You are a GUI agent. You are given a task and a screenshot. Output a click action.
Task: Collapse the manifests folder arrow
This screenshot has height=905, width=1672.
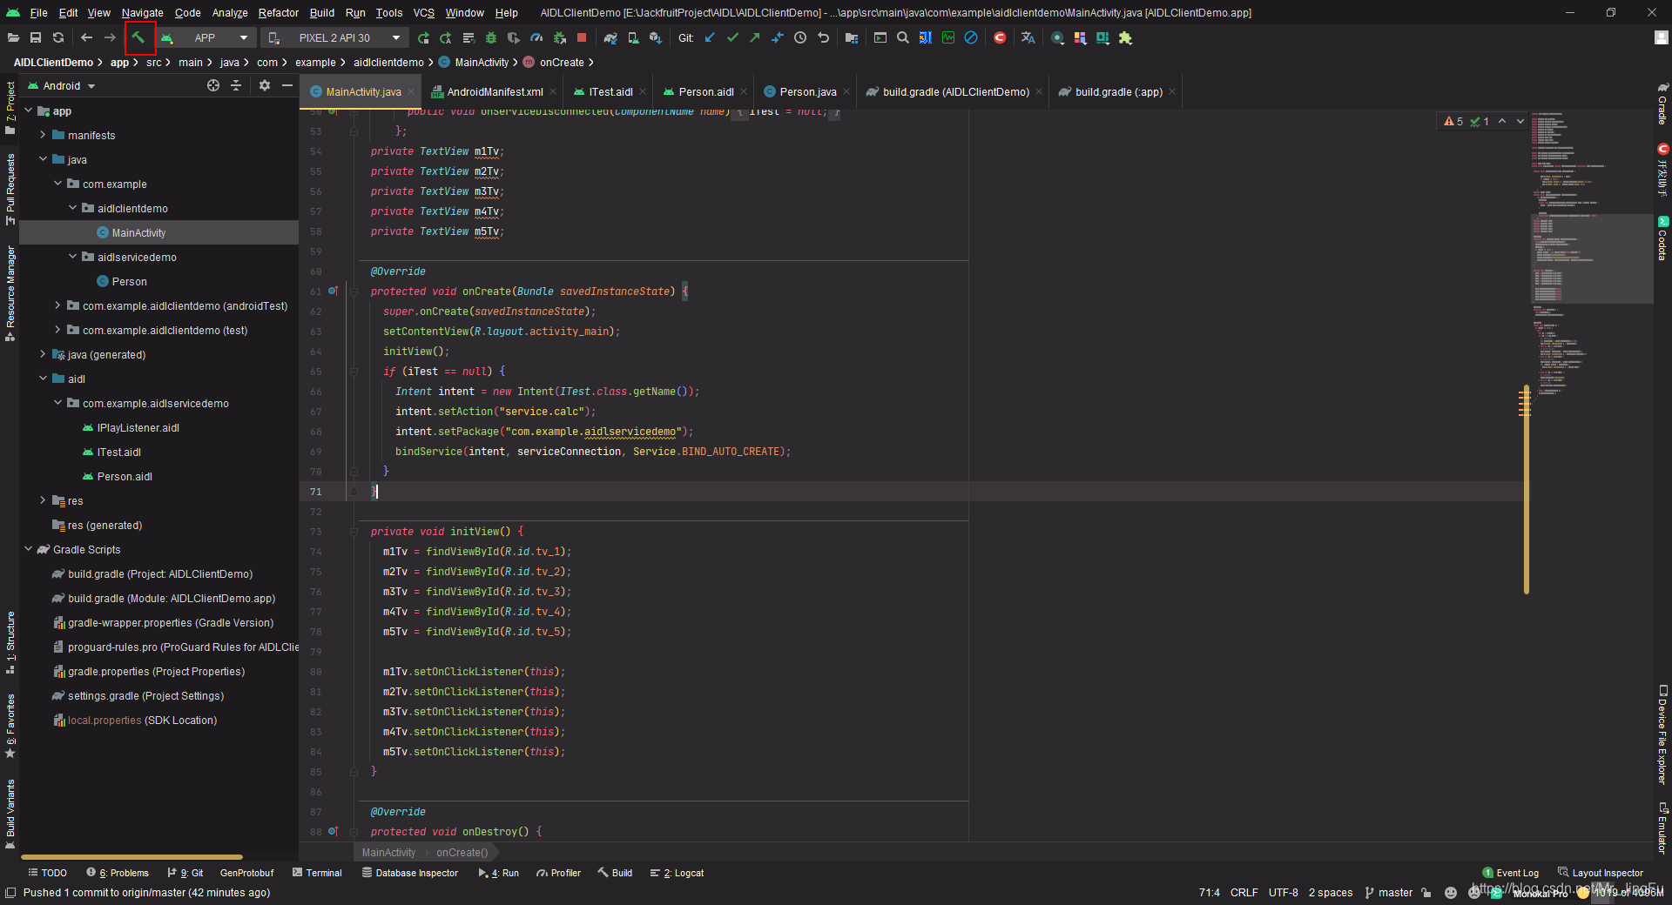(x=43, y=135)
